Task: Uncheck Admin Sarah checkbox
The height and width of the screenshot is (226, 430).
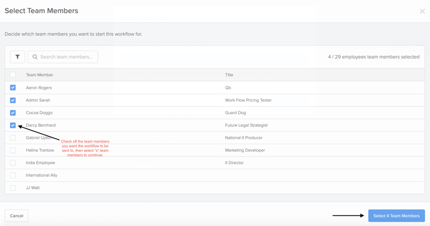Action: click(13, 101)
